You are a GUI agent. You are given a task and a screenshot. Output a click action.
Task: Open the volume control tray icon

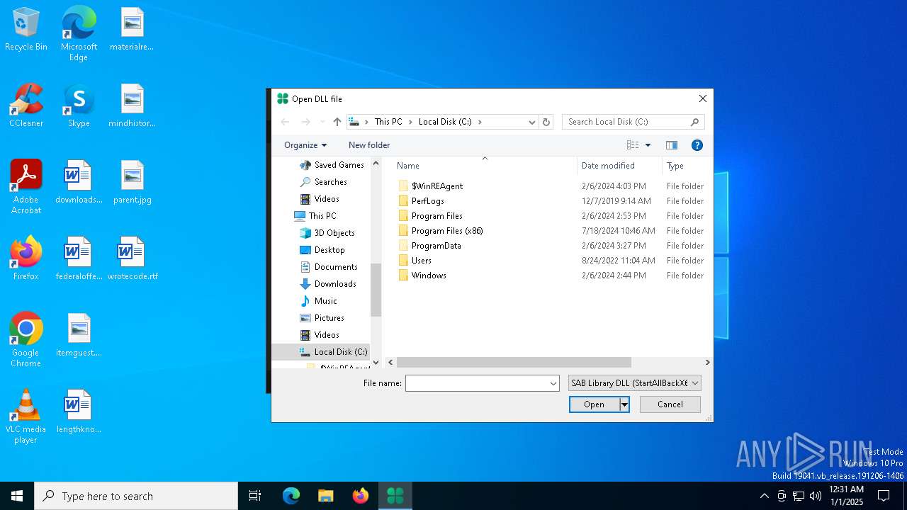point(816,496)
